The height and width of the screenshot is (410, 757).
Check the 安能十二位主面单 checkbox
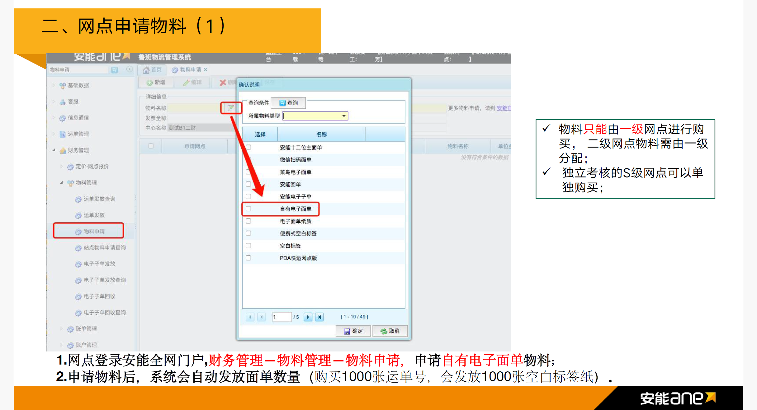coord(248,147)
